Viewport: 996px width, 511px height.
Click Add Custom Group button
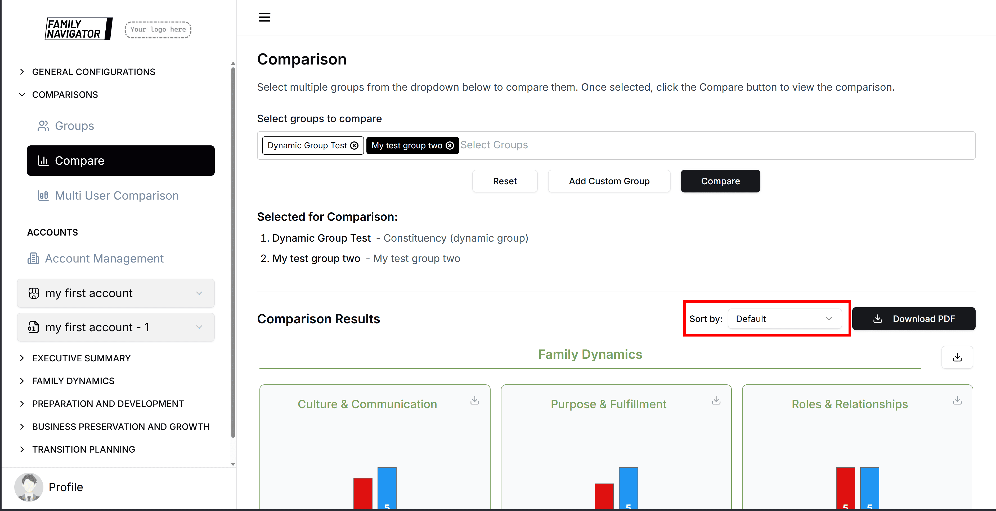(x=609, y=181)
